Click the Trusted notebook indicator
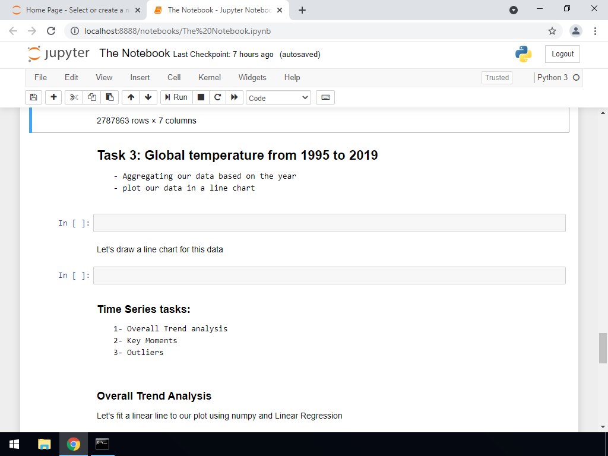The height and width of the screenshot is (456, 608). [x=497, y=78]
